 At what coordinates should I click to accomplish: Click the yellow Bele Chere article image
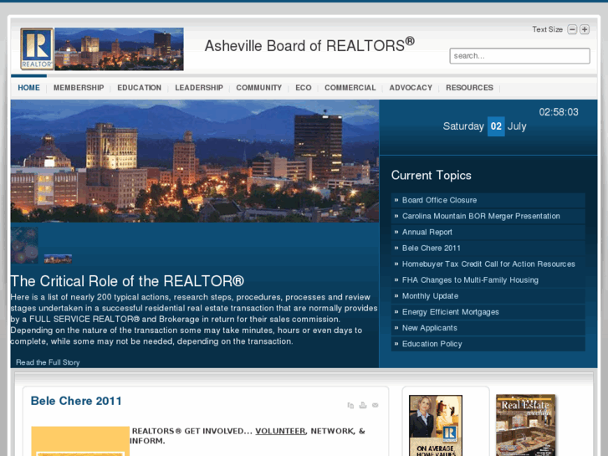click(x=80, y=441)
